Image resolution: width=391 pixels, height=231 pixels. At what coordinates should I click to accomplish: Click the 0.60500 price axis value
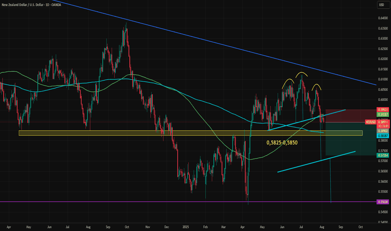(383, 89)
